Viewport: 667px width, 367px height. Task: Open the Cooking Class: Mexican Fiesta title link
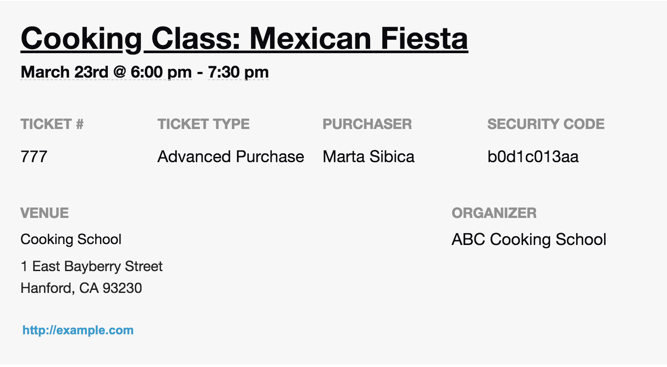click(244, 38)
